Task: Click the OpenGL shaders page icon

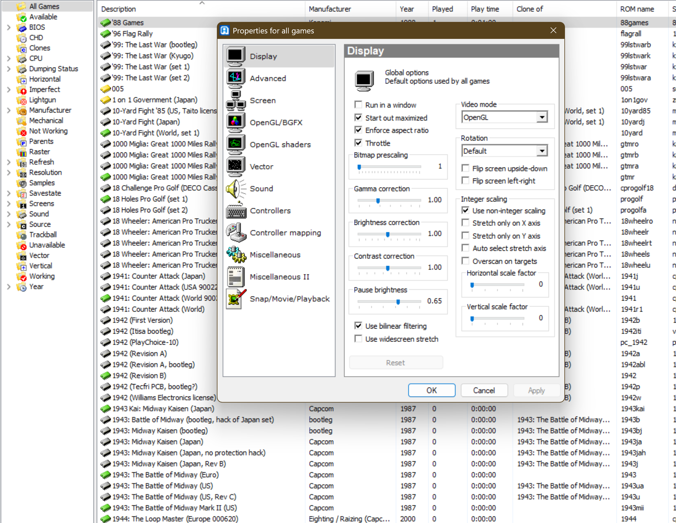Action: point(236,144)
